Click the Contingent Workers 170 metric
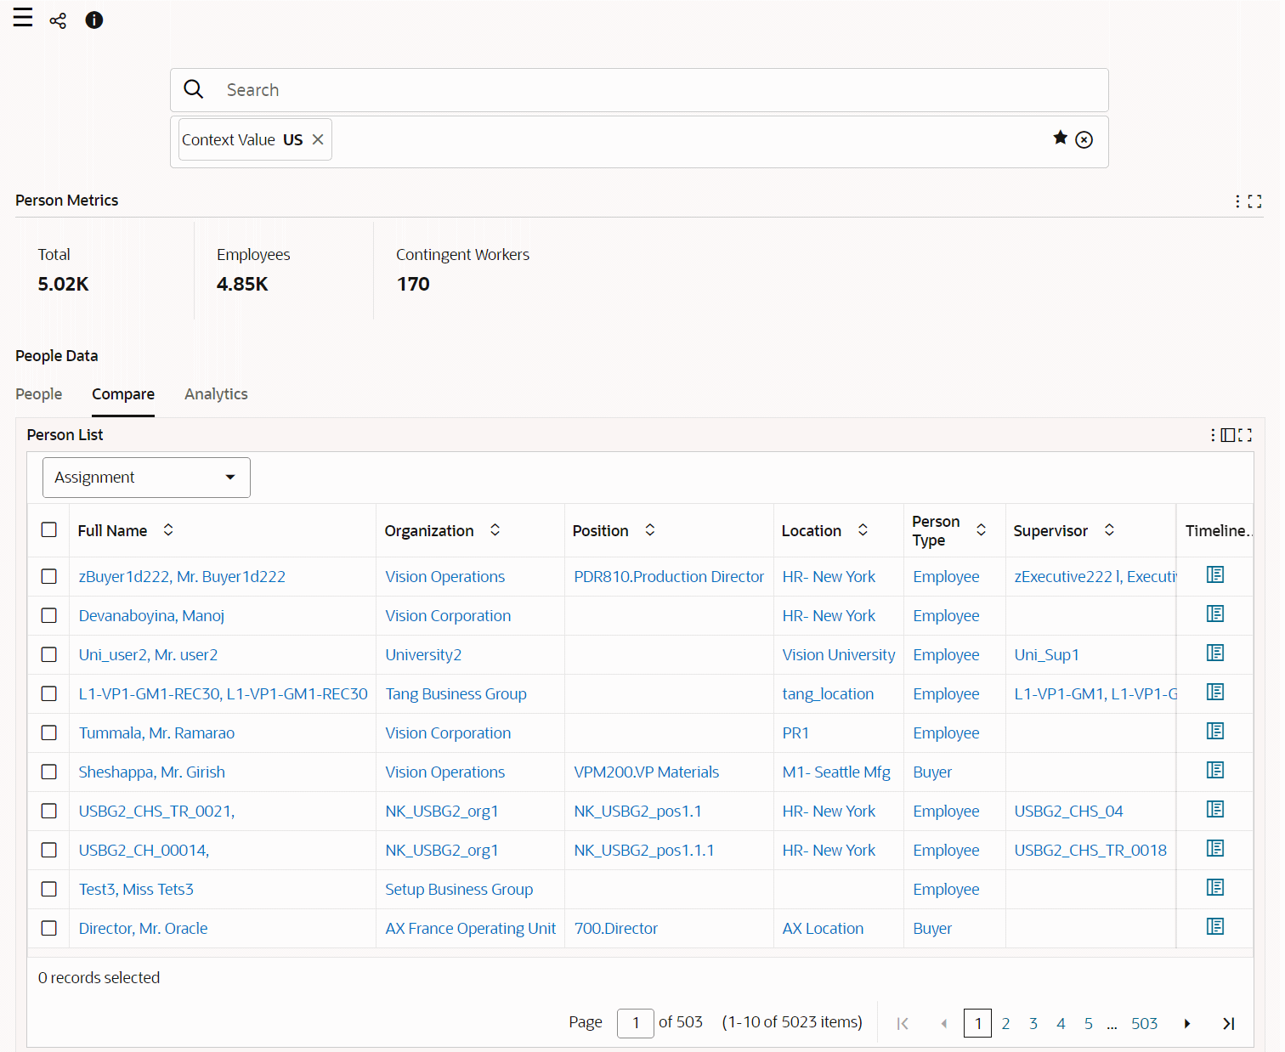The width and height of the screenshot is (1285, 1052). (x=462, y=270)
